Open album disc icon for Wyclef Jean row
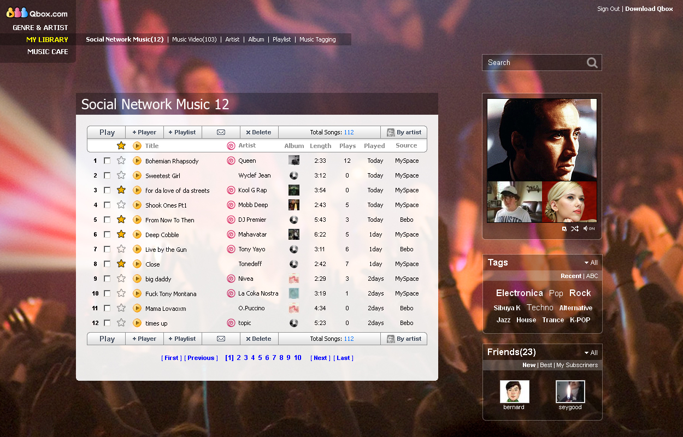This screenshot has height=437, width=683. point(294,175)
